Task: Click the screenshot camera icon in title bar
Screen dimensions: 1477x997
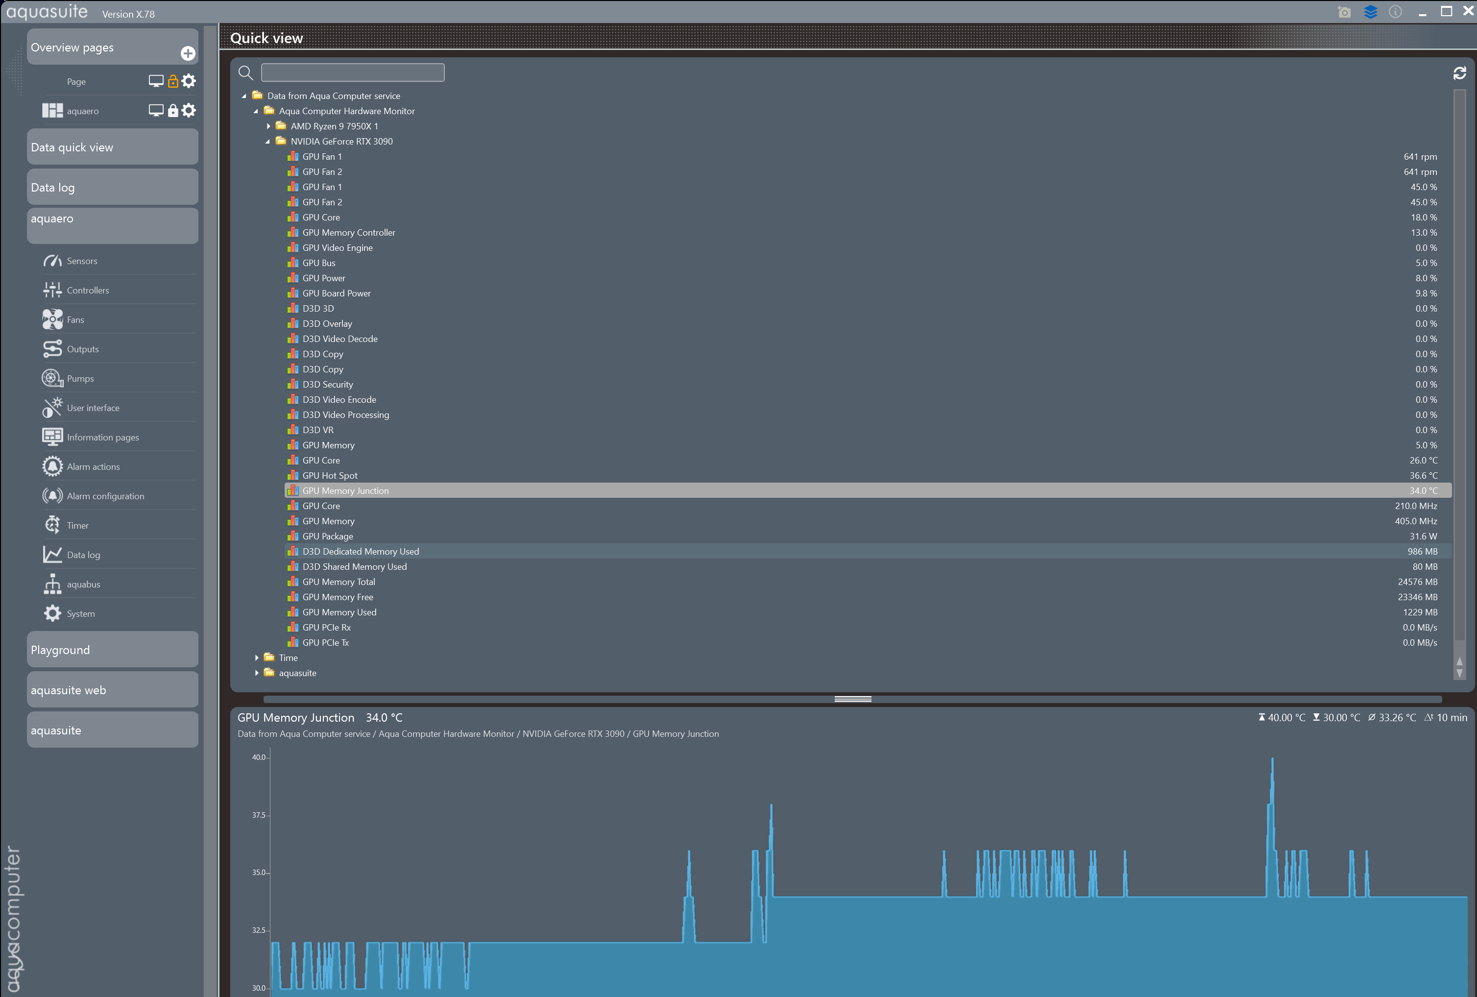Action: point(1344,12)
